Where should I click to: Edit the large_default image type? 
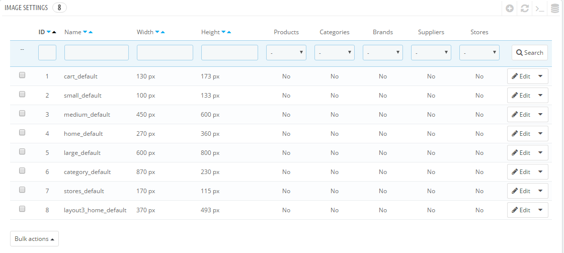(x=521, y=153)
